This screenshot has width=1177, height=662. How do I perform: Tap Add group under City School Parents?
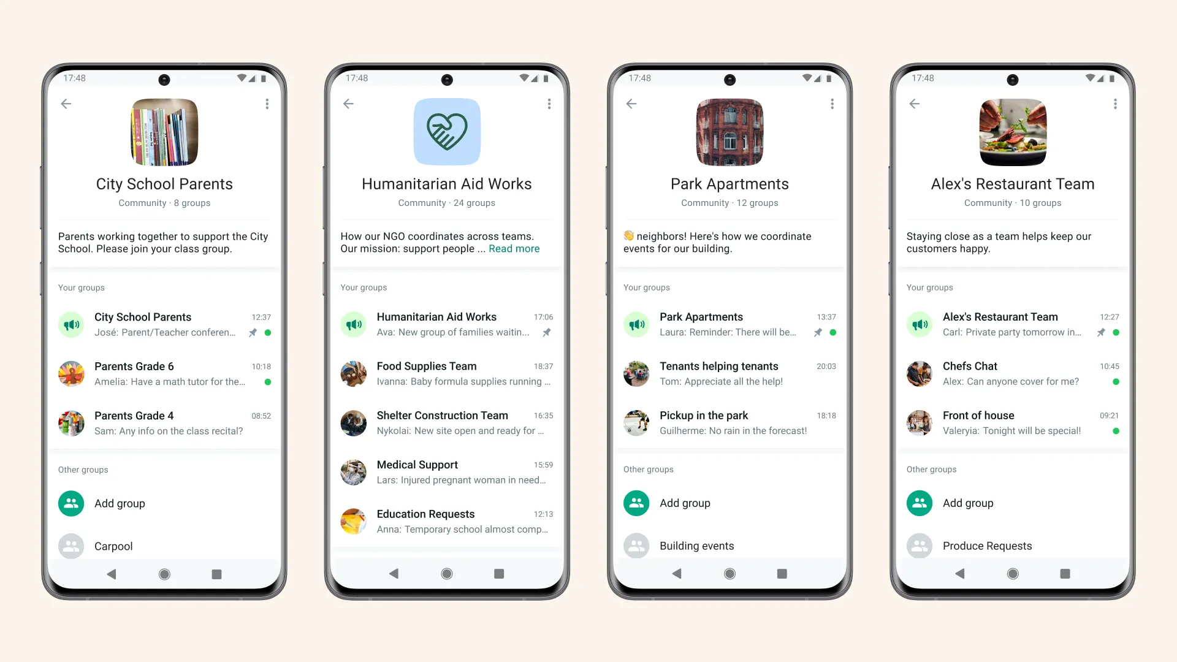click(x=120, y=503)
